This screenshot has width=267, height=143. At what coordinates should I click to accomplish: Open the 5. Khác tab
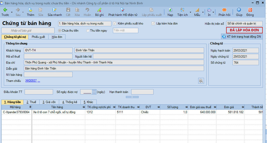(88, 102)
